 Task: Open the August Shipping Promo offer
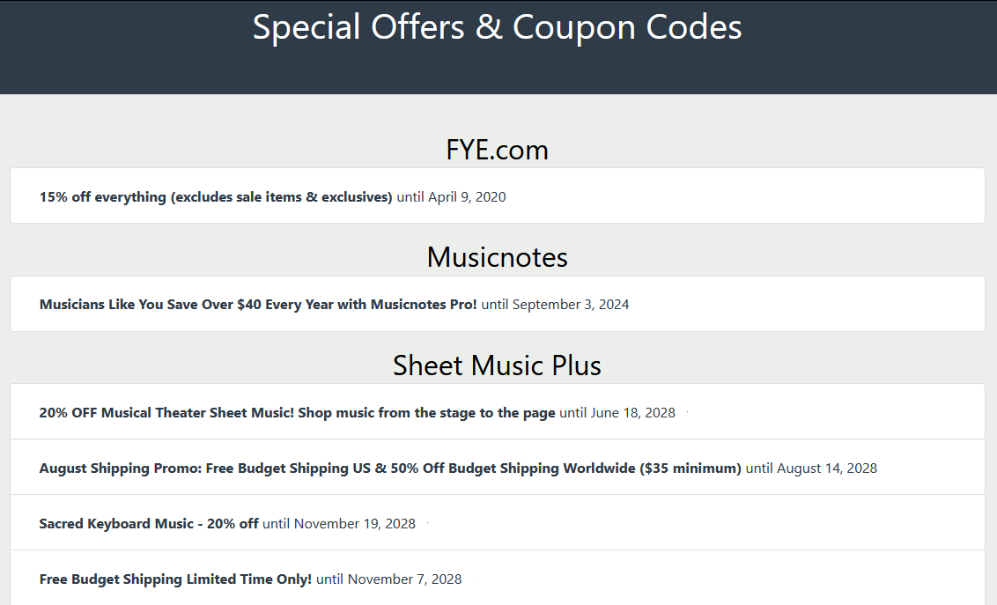tap(389, 468)
